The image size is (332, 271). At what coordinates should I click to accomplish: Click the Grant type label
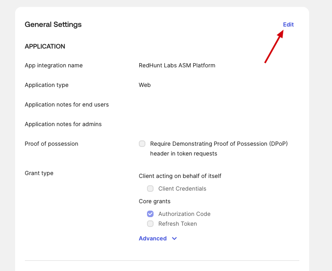tap(39, 173)
